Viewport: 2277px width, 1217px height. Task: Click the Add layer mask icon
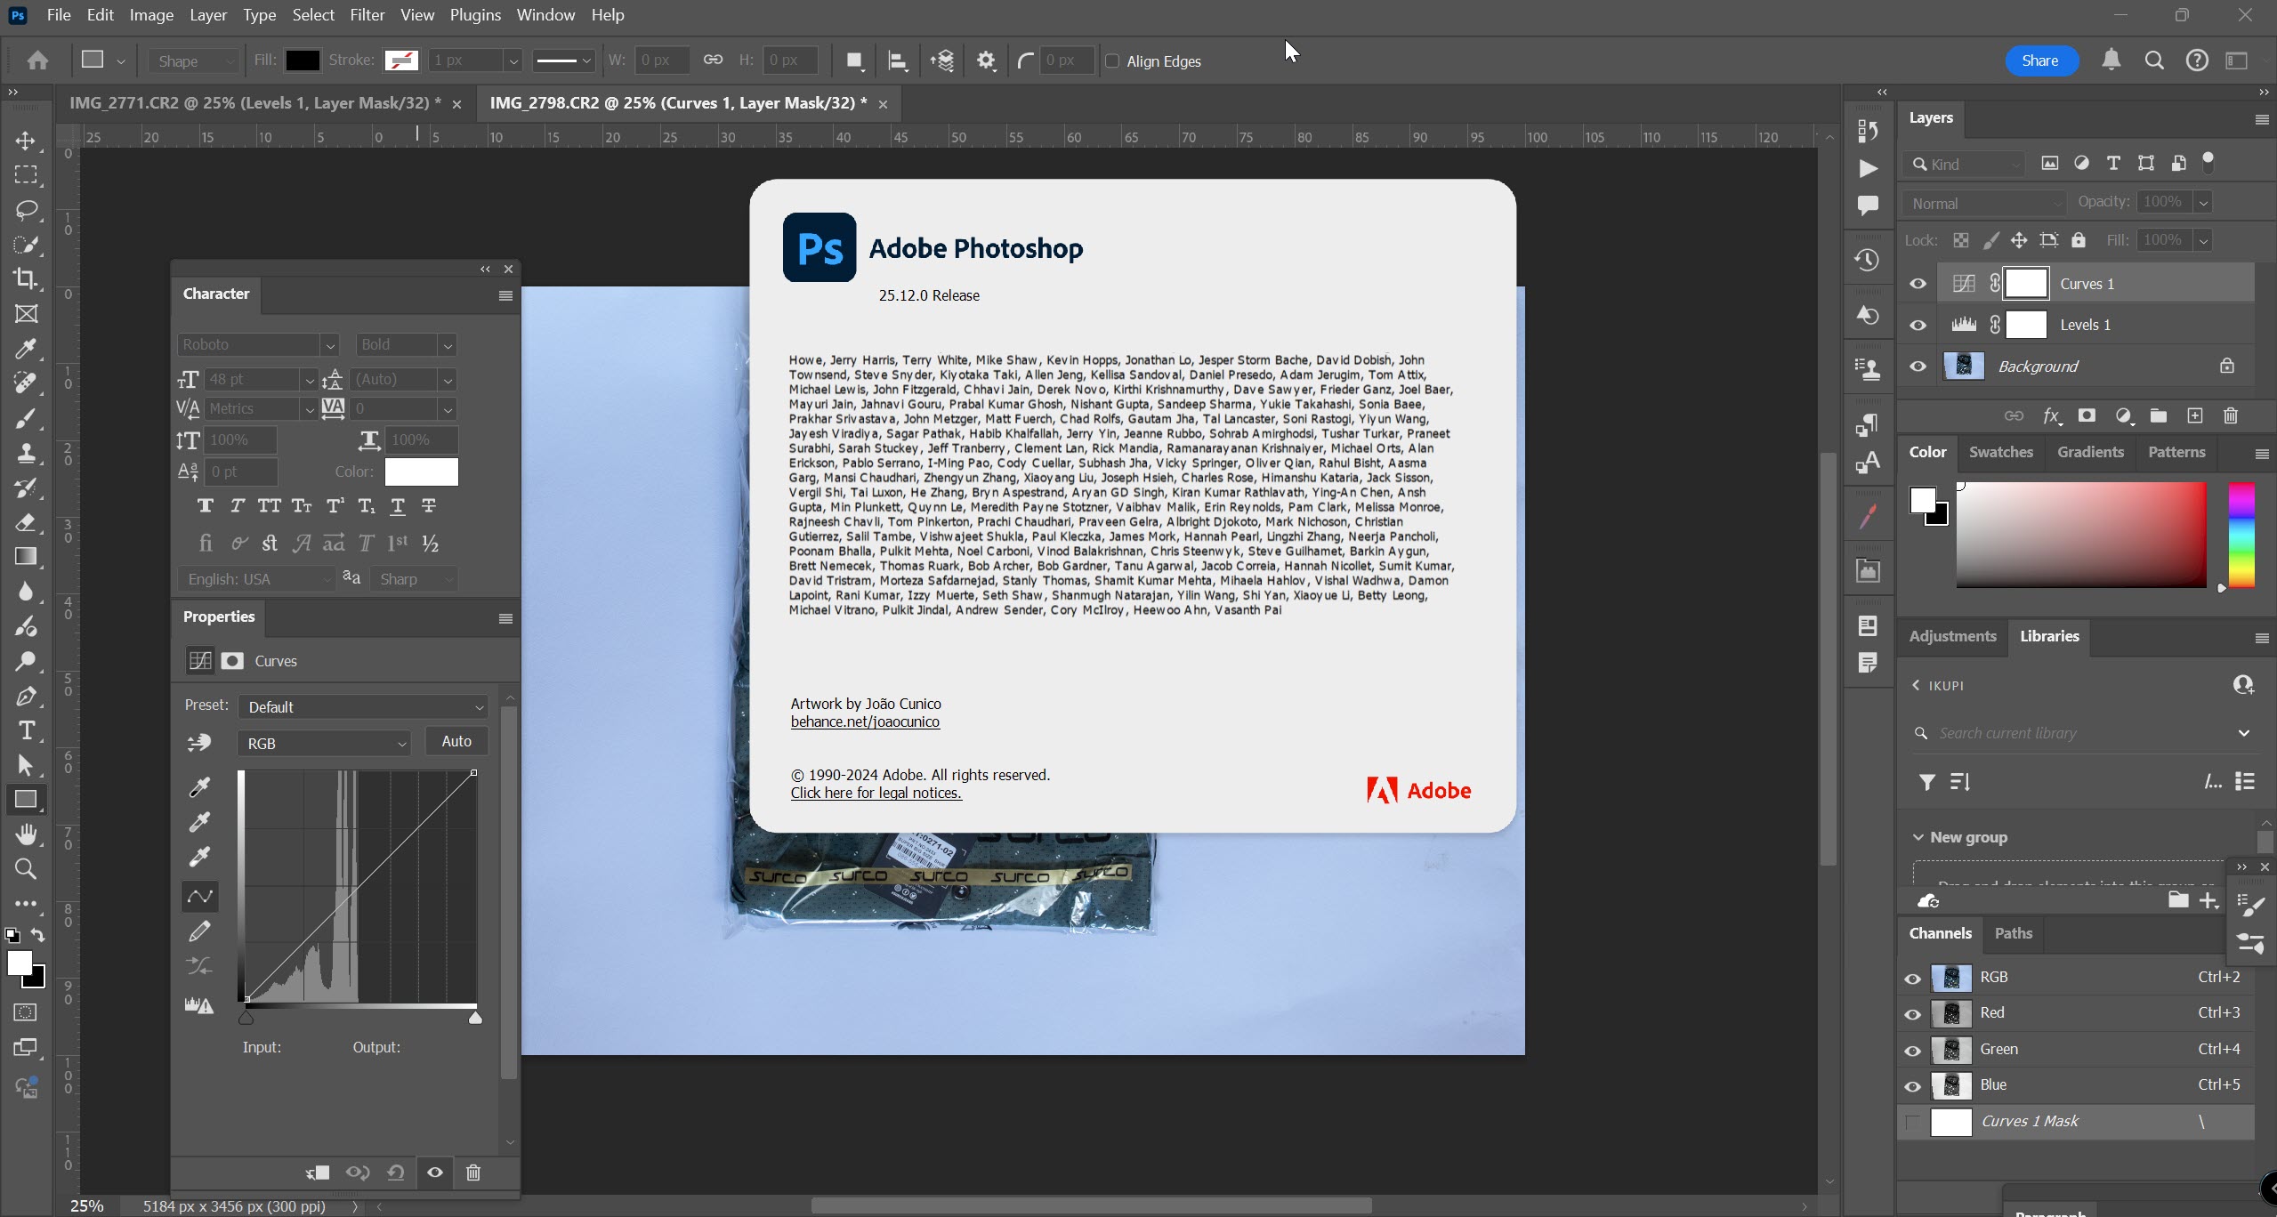2086,415
